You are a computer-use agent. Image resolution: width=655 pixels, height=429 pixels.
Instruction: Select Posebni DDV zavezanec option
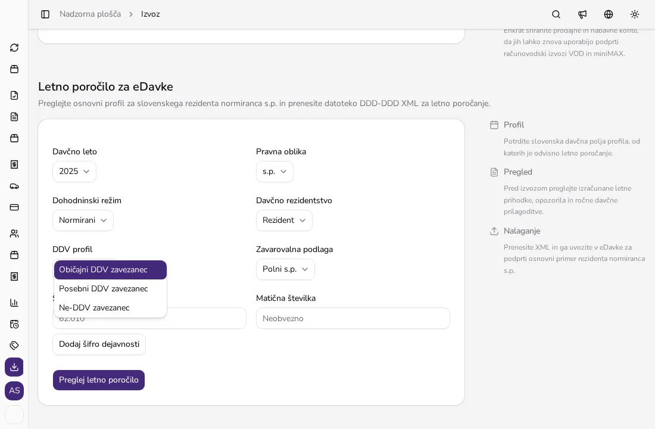coord(110,289)
